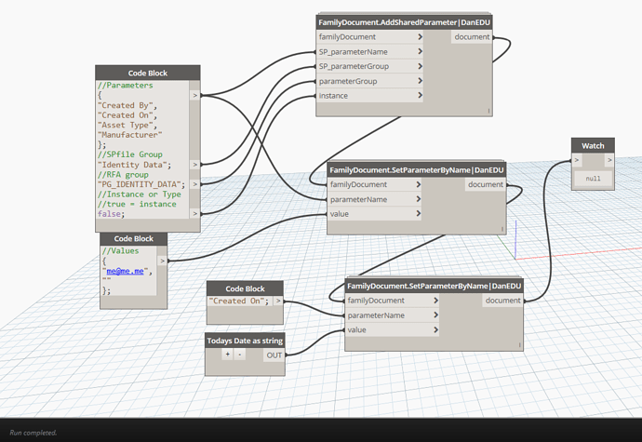Select the Watch node title bar
642x442 pixels.
point(593,145)
